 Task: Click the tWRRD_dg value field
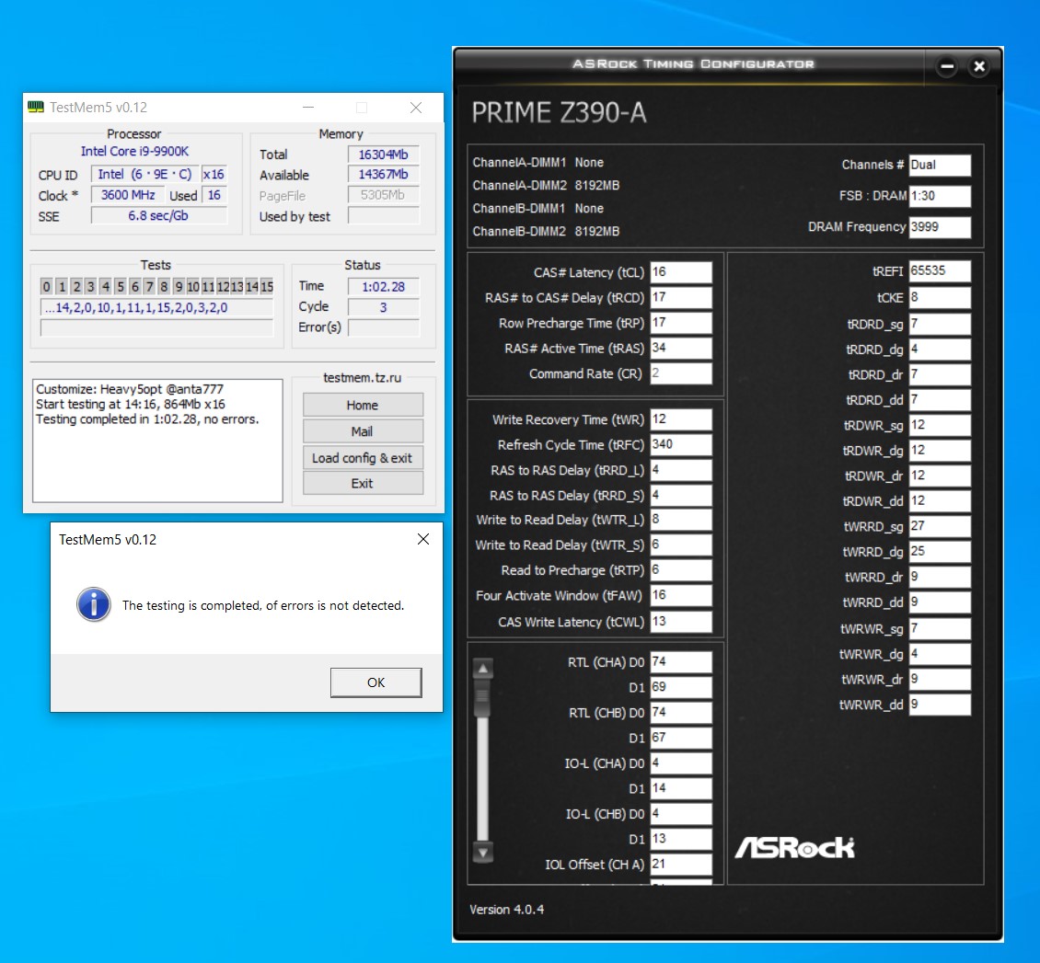point(940,552)
